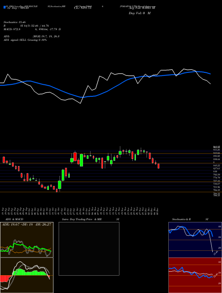Click the 'Day Vol: 0 M' label

click(x=139, y=13)
